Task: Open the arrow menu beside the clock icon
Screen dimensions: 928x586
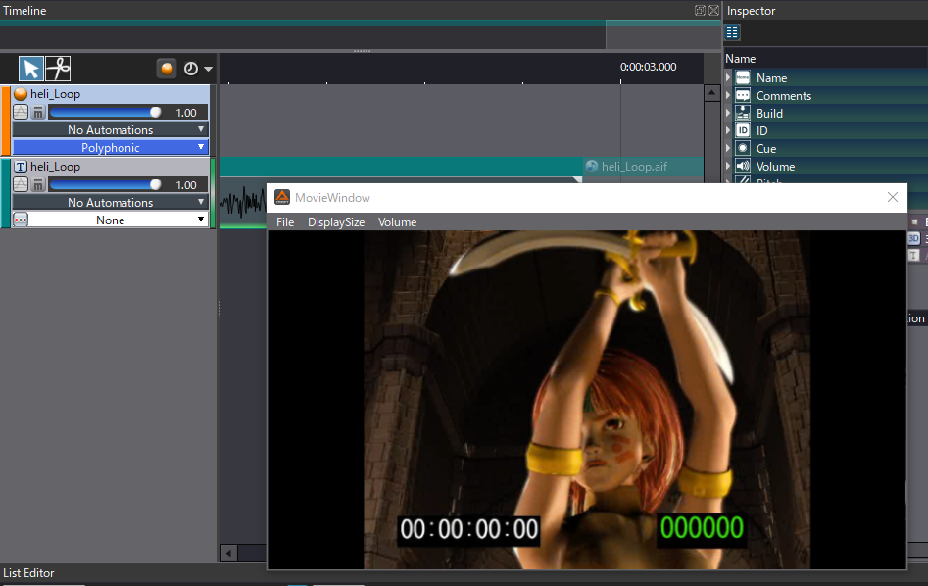Action: tap(208, 70)
